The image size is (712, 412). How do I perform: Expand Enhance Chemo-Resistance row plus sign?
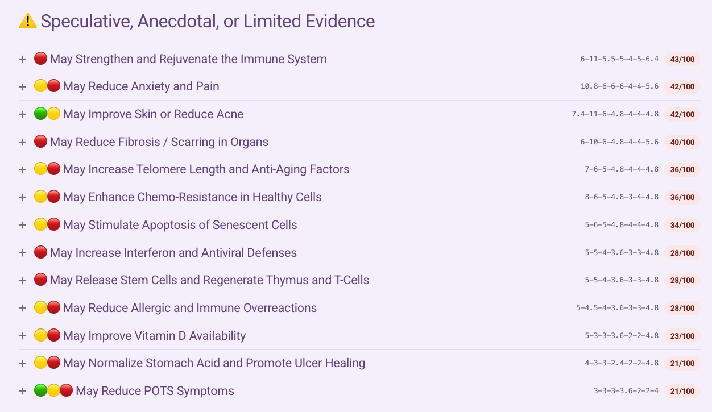tap(22, 197)
